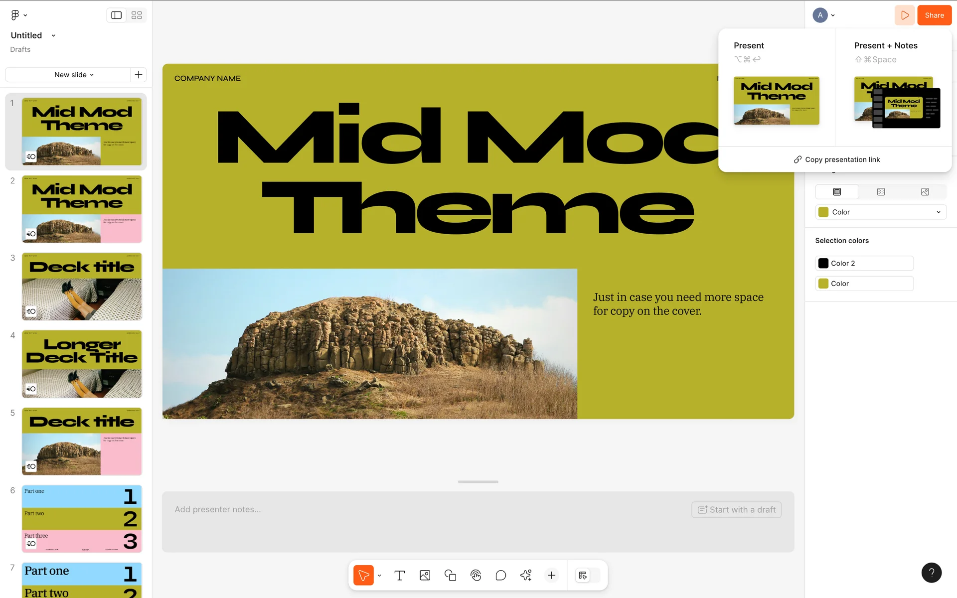The height and width of the screenshot is (598, 957).
Task: Click the AI sparkle actions icon
Action: point(526,576)
